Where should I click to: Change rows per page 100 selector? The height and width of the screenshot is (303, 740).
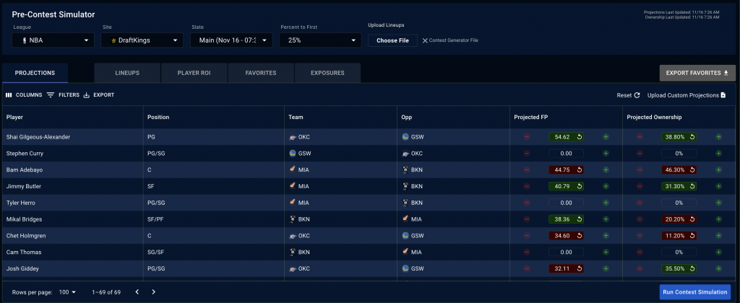67,292
